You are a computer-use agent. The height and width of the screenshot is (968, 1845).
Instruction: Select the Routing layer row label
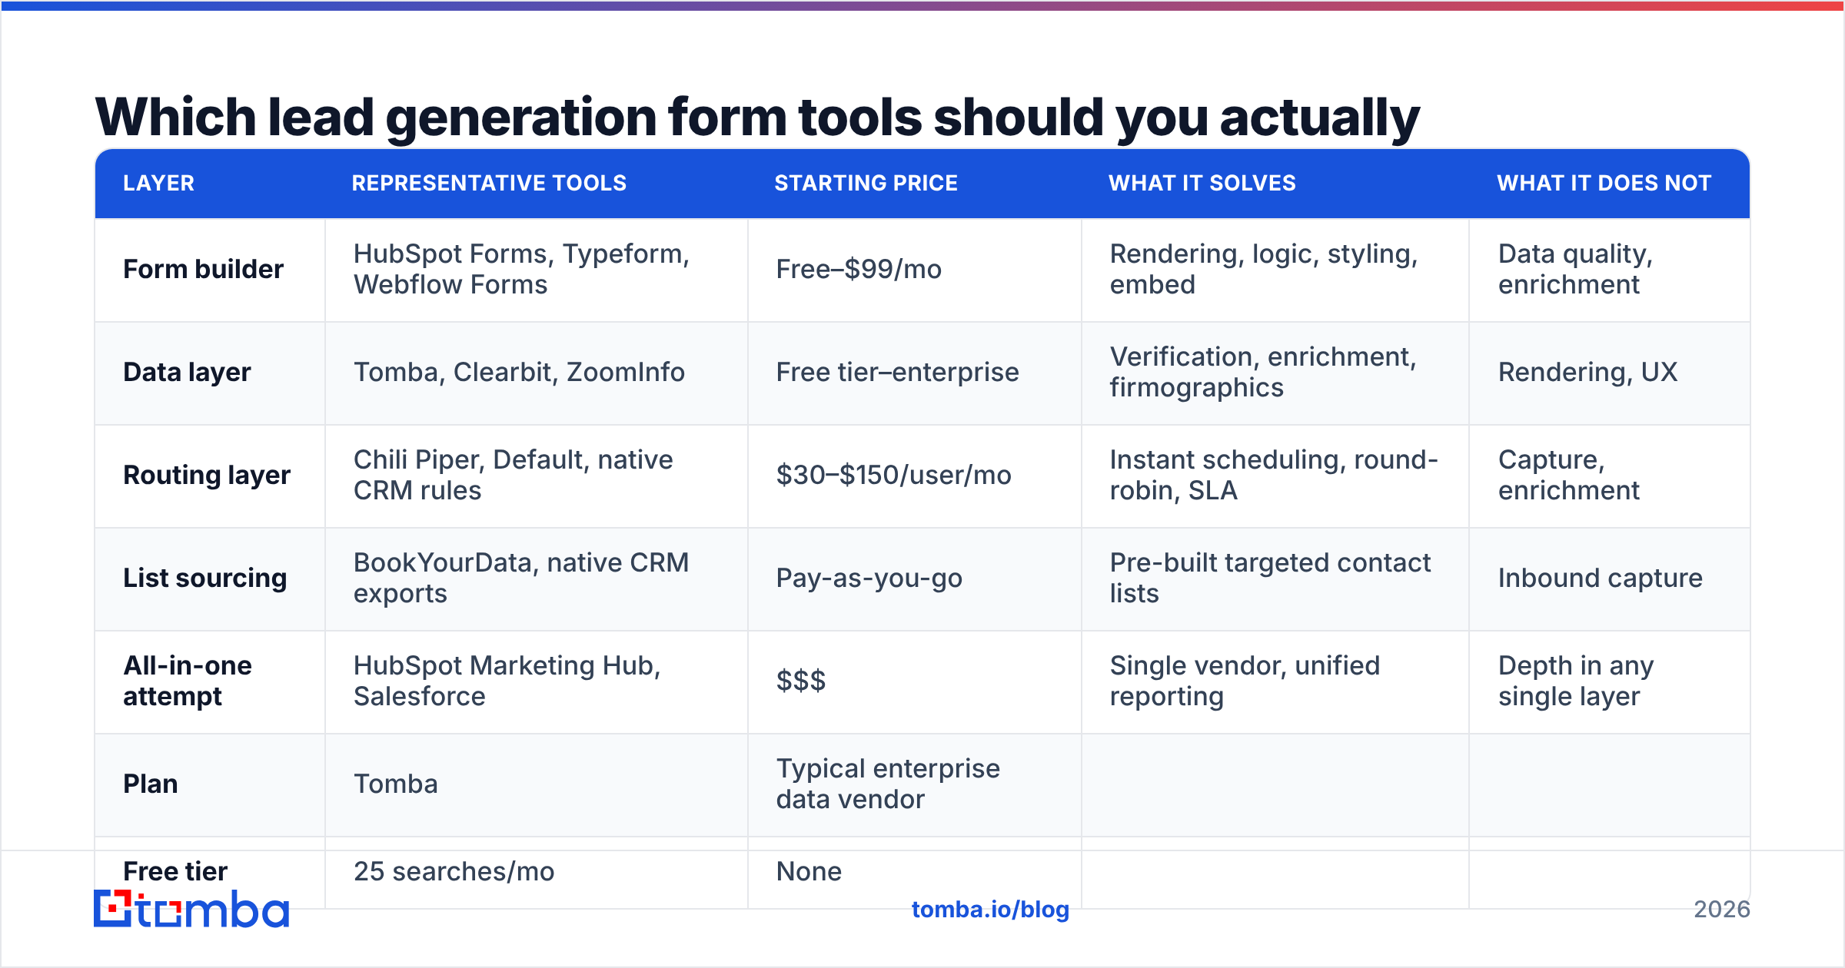(x=207, y=476)
